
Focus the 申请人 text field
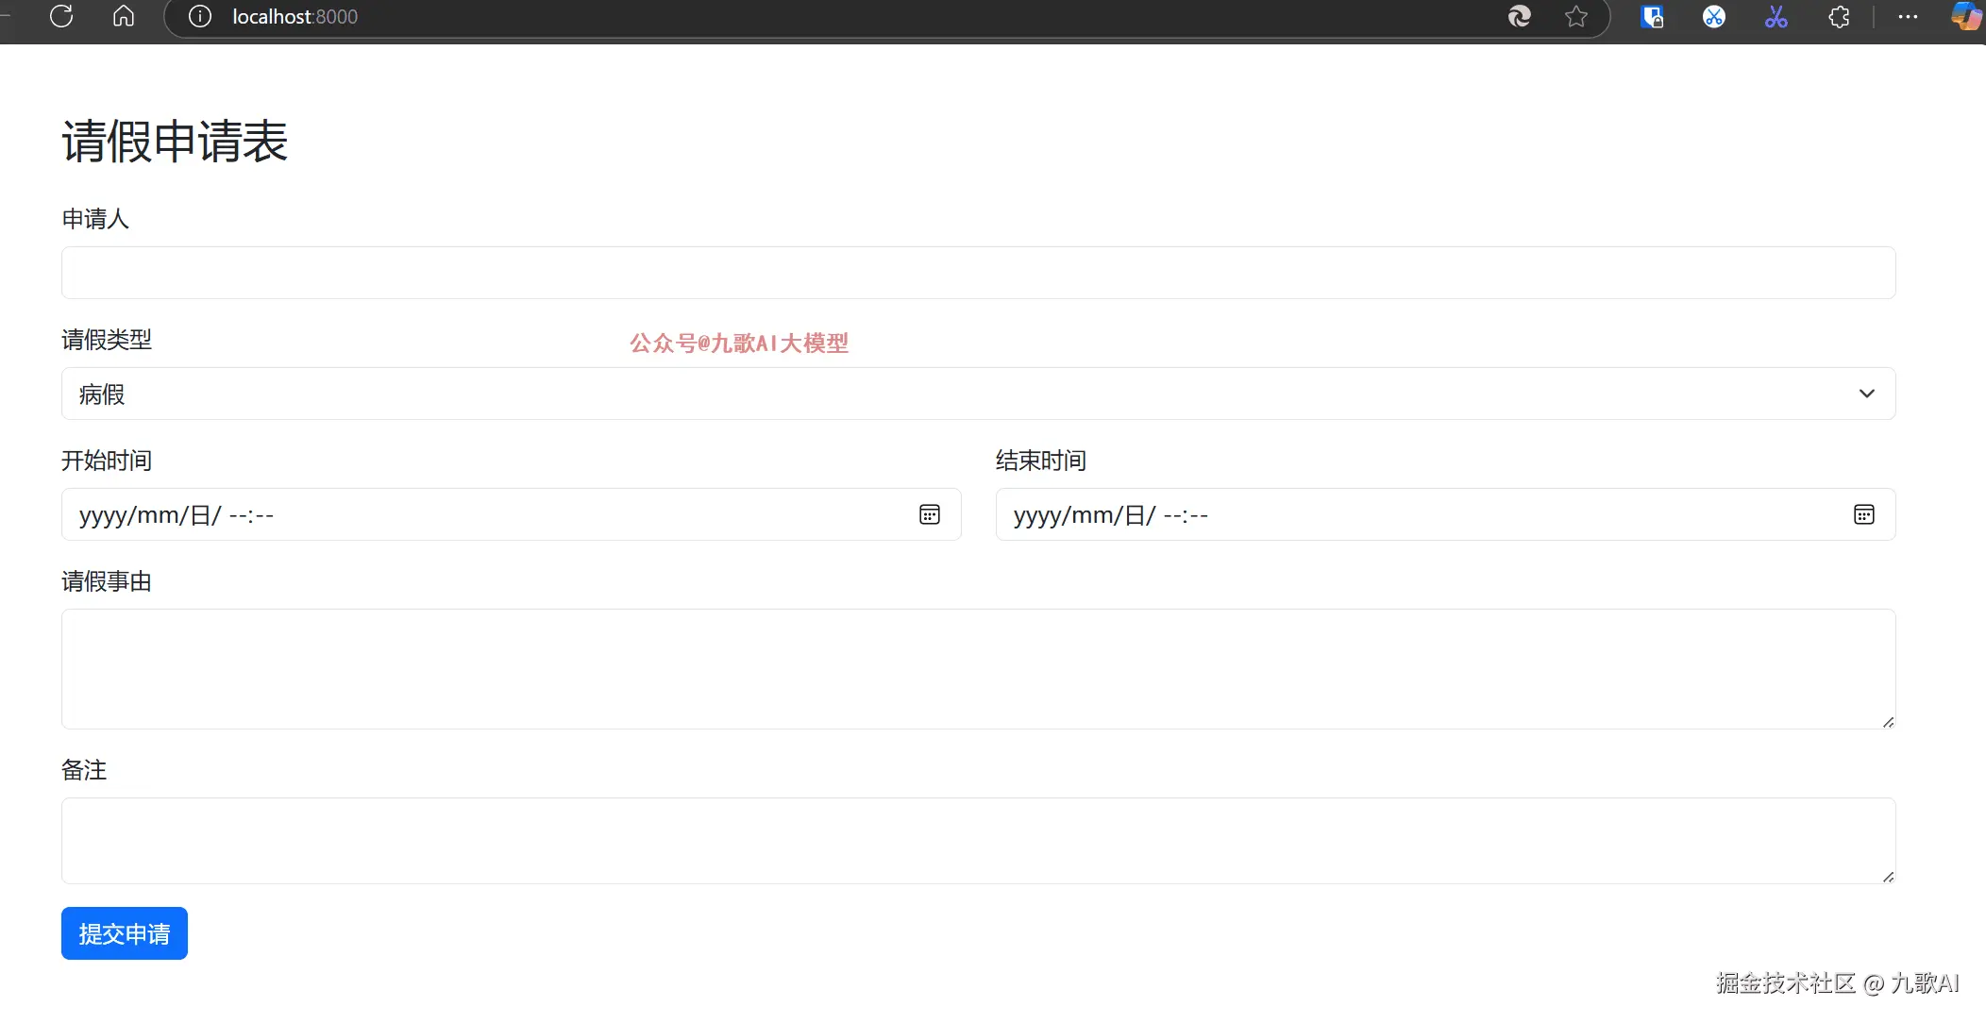click(x=978, y=273)
